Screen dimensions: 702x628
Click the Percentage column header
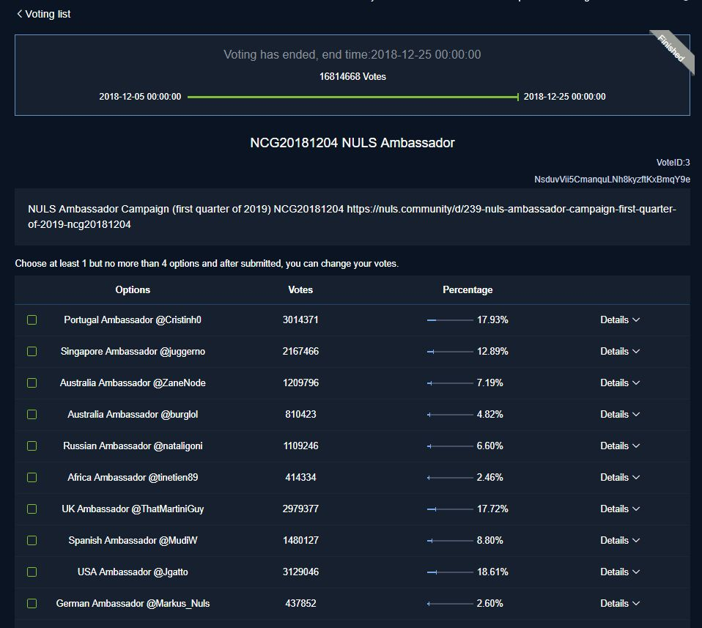tap(468, 289)
